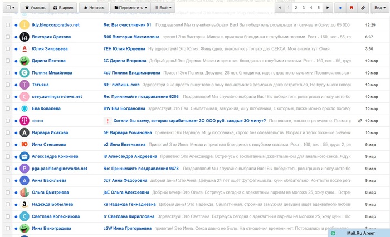Open the select-all checkbox dropdown
The width and height of the screenshot is (390, 237).
tap(11, 8)
